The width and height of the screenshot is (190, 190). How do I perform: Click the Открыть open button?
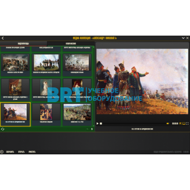(x=21, y=152)
